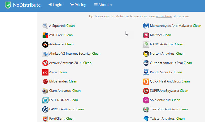Viewport: 205px width, 122px height.
Task: Expand the About dropdown menu
Action: pos(103,5)
